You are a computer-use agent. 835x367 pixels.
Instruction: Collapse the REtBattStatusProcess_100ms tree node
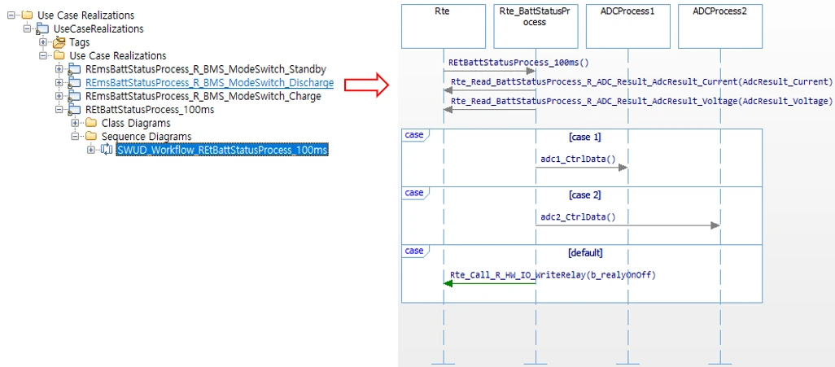(59, 110)
